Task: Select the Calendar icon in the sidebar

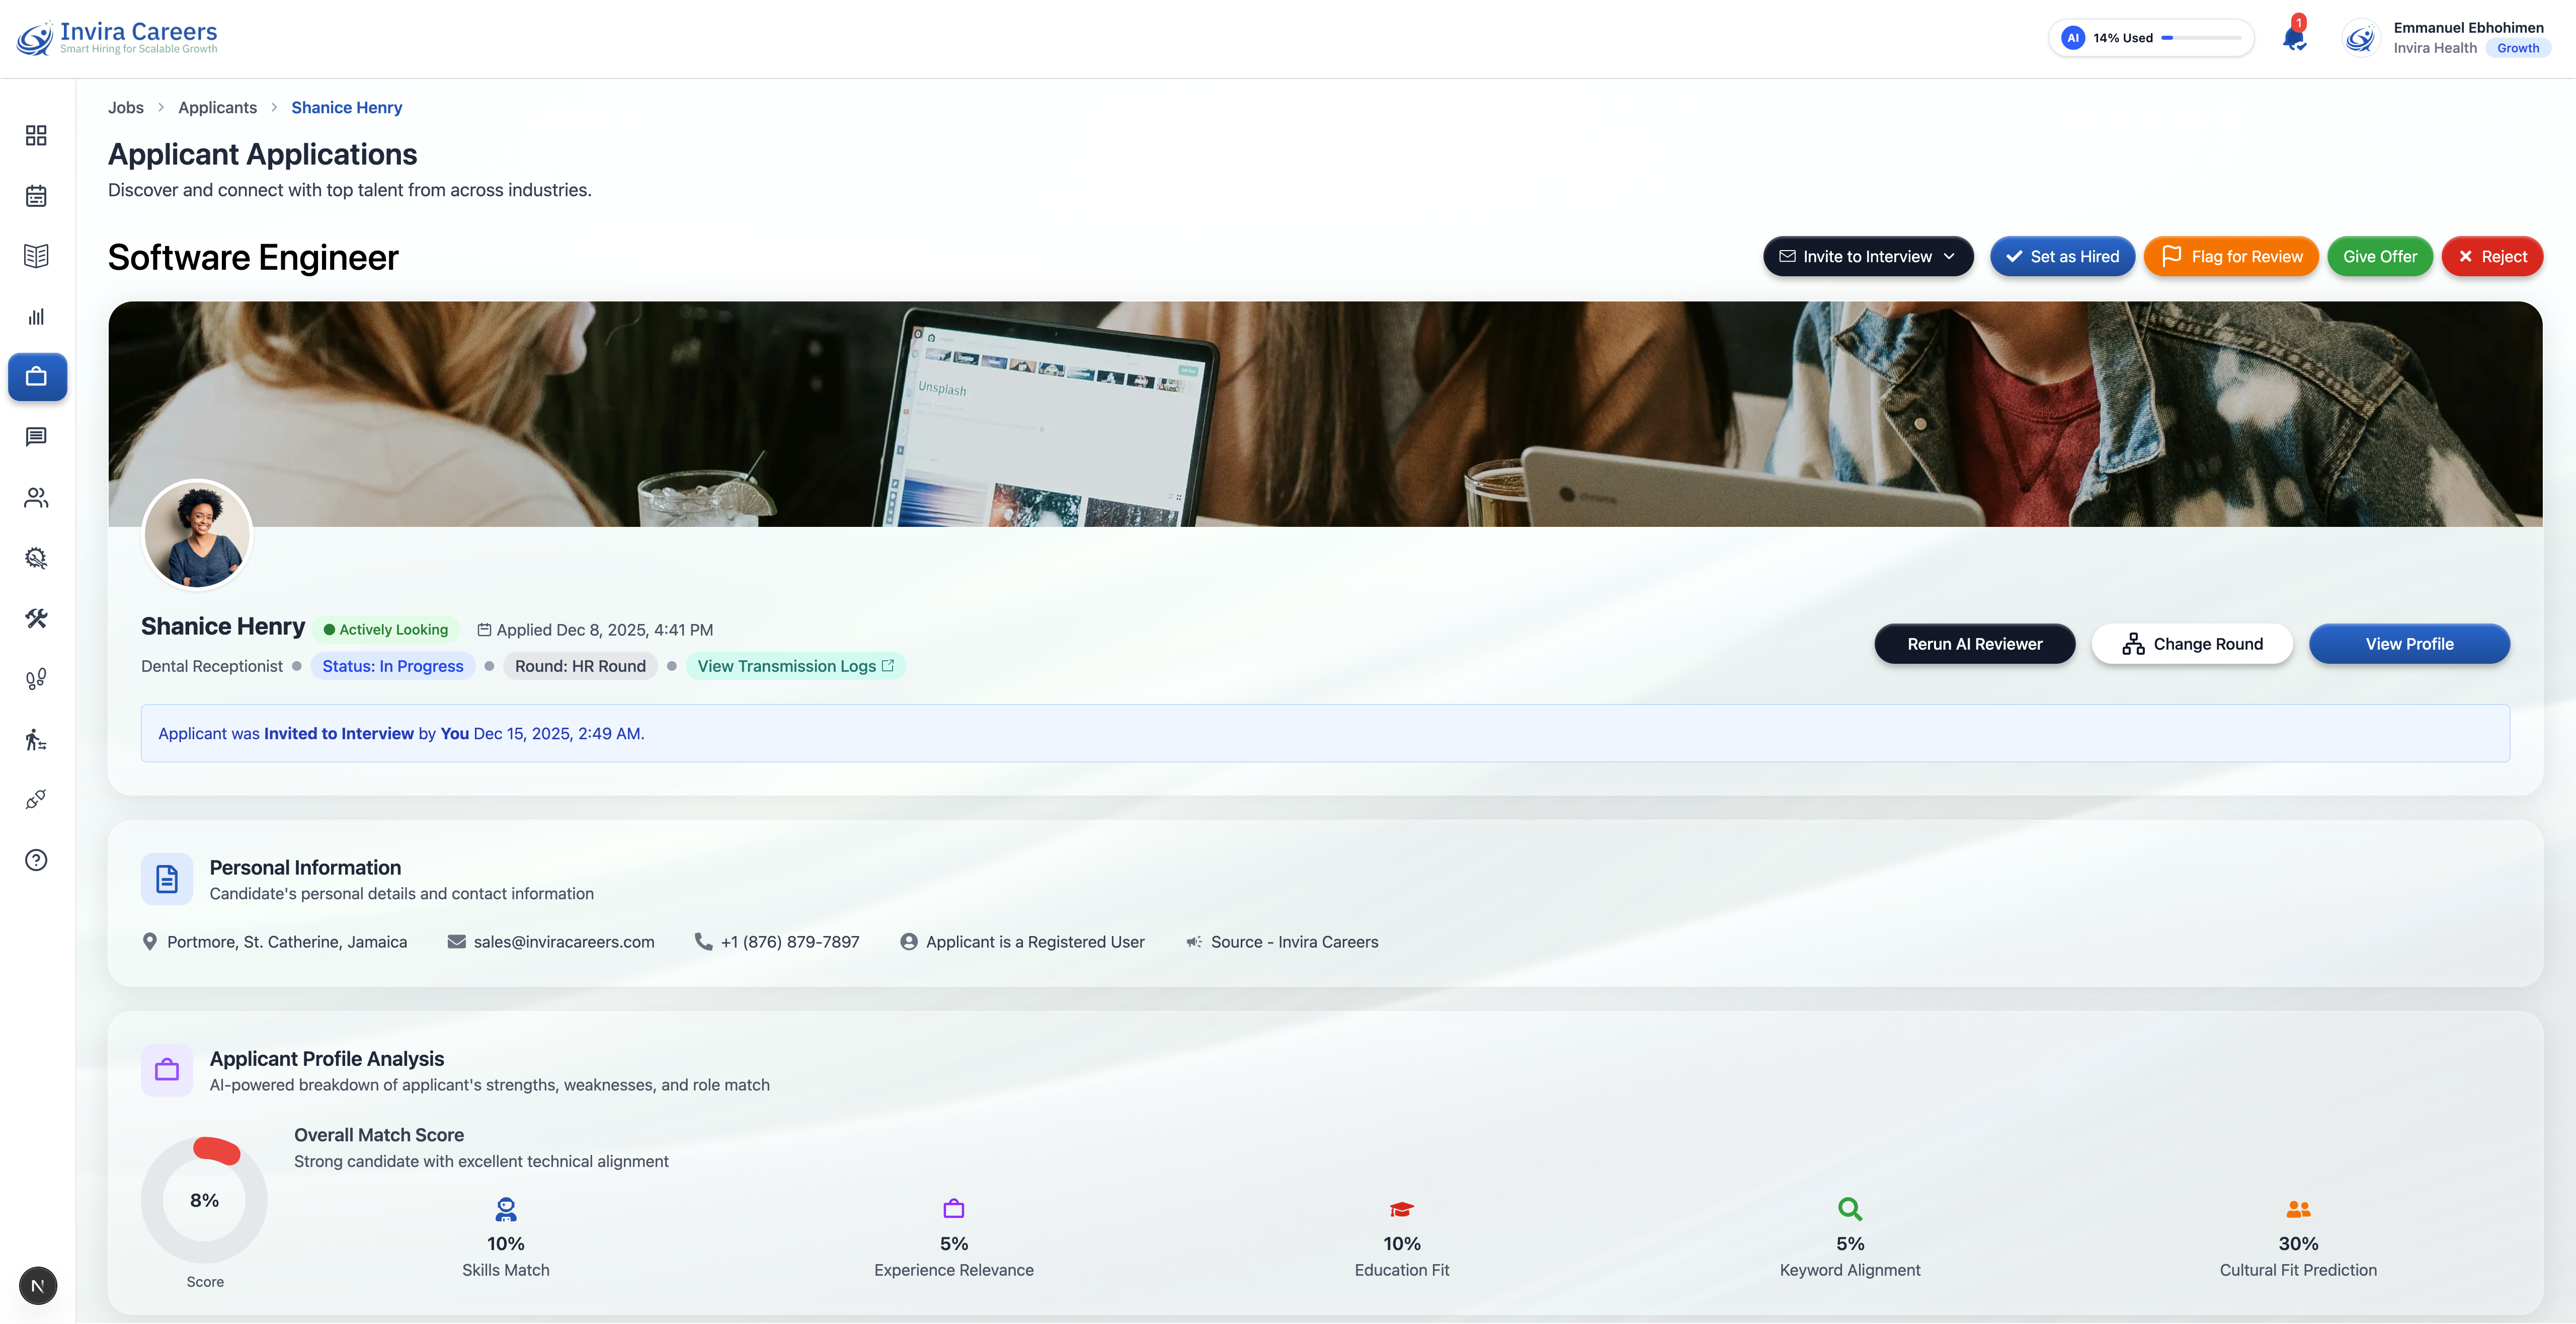Action: tap(36, 196)
